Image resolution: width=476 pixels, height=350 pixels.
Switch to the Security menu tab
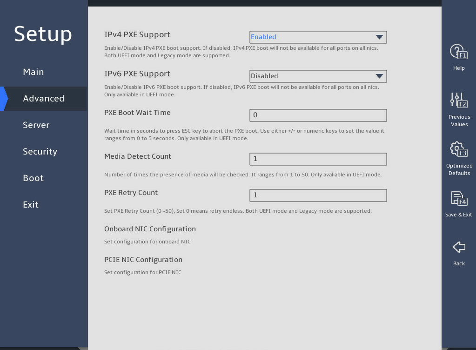40,151
